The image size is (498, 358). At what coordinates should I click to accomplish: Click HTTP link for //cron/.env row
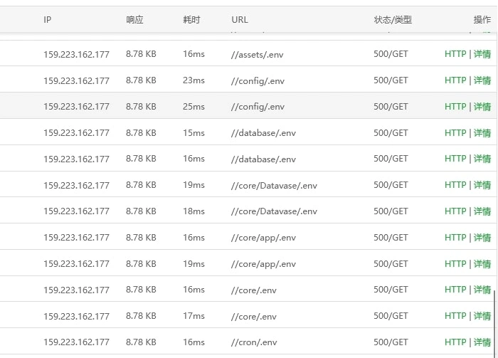coord(455,342)
